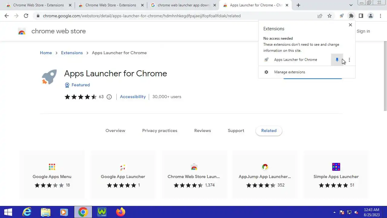387x218 pixels.
Task: Bookmark this page with the star icon
Action: (x=330, y=16)
